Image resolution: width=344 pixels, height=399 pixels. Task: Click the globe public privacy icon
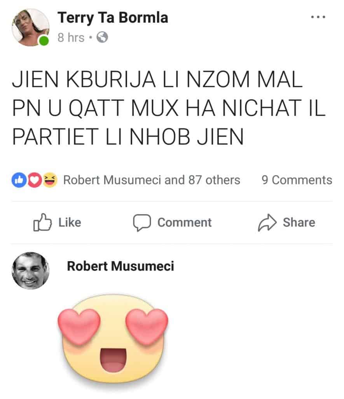[102, 37]
